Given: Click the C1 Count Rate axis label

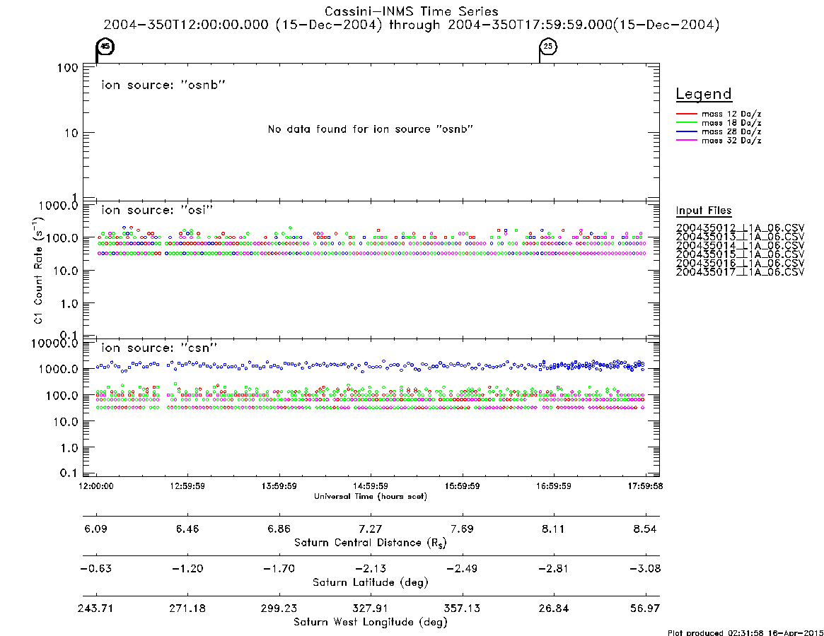Looking at the screenshot, I should point(38,270).
